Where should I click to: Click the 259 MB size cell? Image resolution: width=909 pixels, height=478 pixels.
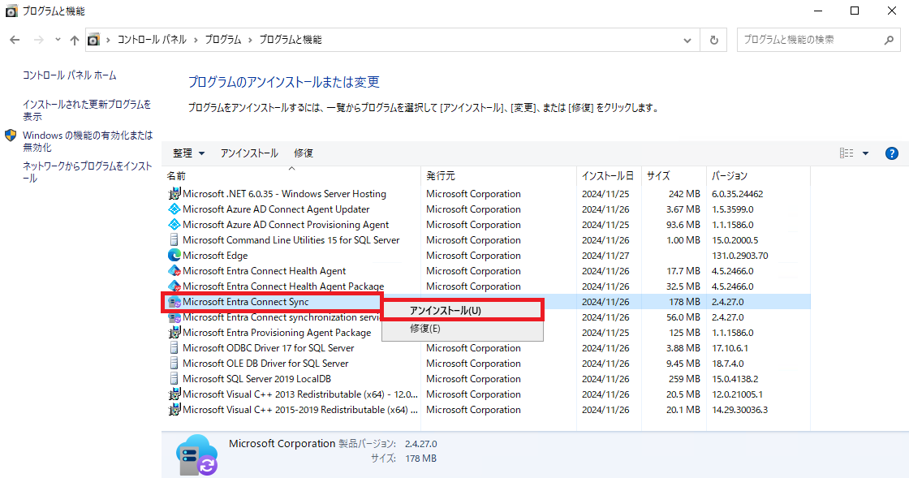[684, 379]
